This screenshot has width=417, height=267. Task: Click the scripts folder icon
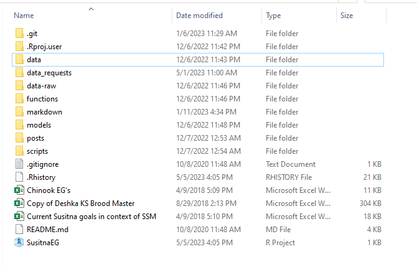(x=19, y=151)
